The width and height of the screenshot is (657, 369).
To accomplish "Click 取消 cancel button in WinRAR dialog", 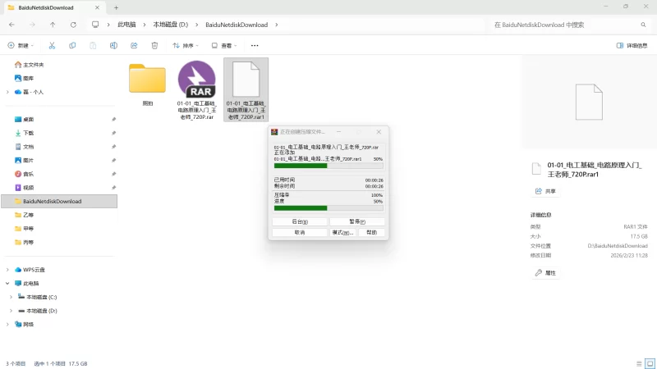I will click(x=300, y=232).
